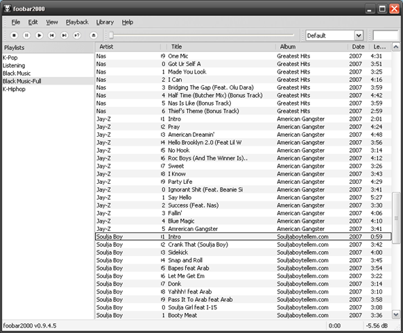Select Roc Boys (And The Winner Is)..
Screen dimensions: 403x333
pyautogui.click(x=243, y=158)
